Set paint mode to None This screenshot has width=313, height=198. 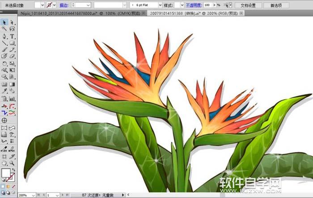[13, 187]
